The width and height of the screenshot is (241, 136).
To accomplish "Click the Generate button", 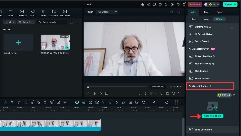I will click(212, 116).
